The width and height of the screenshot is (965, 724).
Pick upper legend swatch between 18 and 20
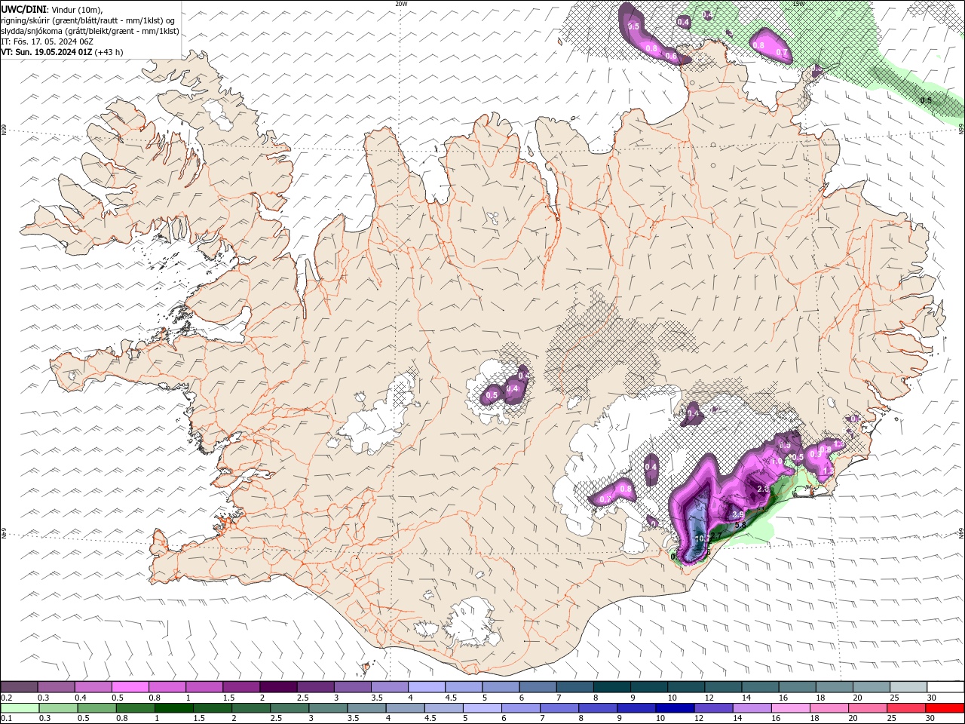[835, 687]
